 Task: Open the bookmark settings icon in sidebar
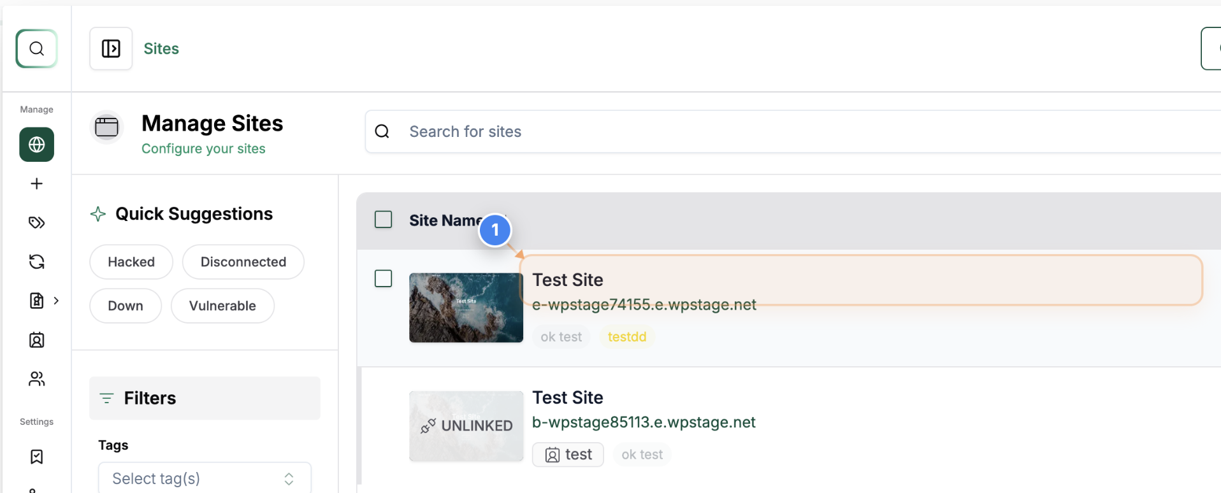coord(36,457)
